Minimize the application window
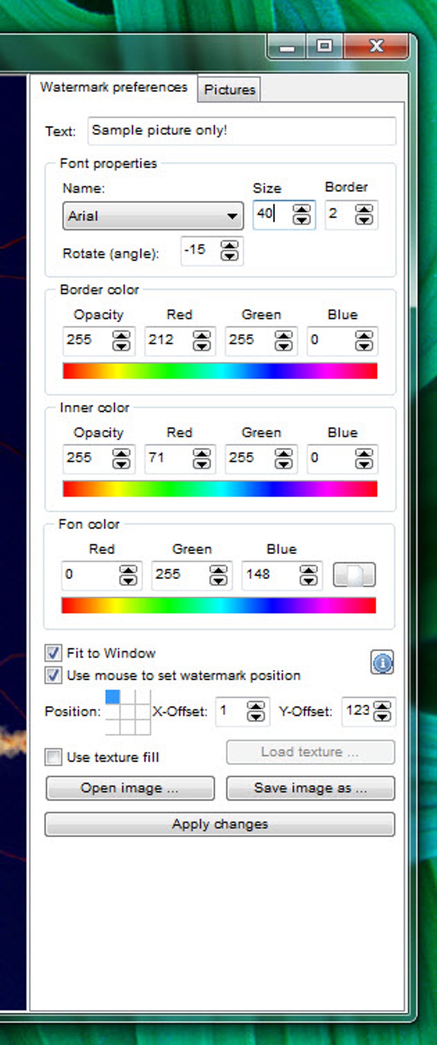 click(287, 47)
